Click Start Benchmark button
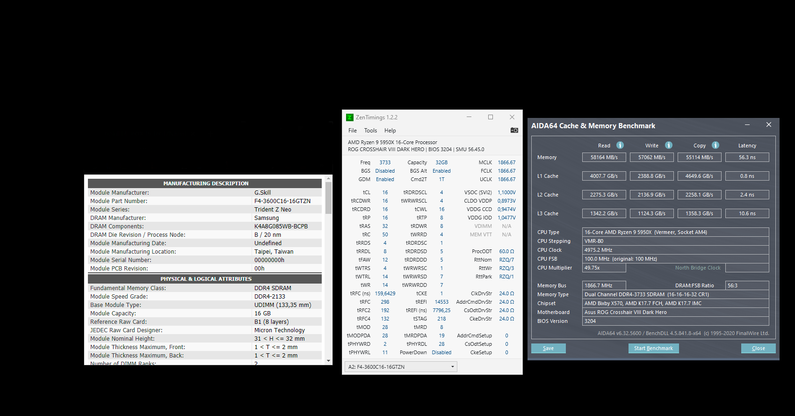 [653, 348]
